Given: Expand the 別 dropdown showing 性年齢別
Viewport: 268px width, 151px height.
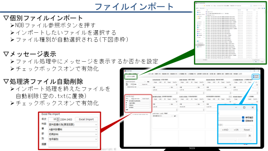Looking at the screenshot, I should 73,139.
